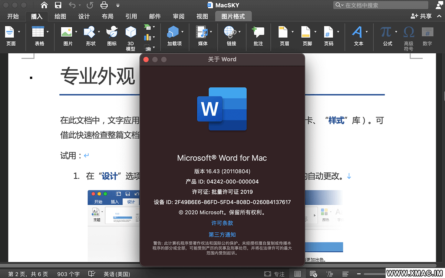
Task: Click the Home icon in the title bar
Action: click(44, 5)
